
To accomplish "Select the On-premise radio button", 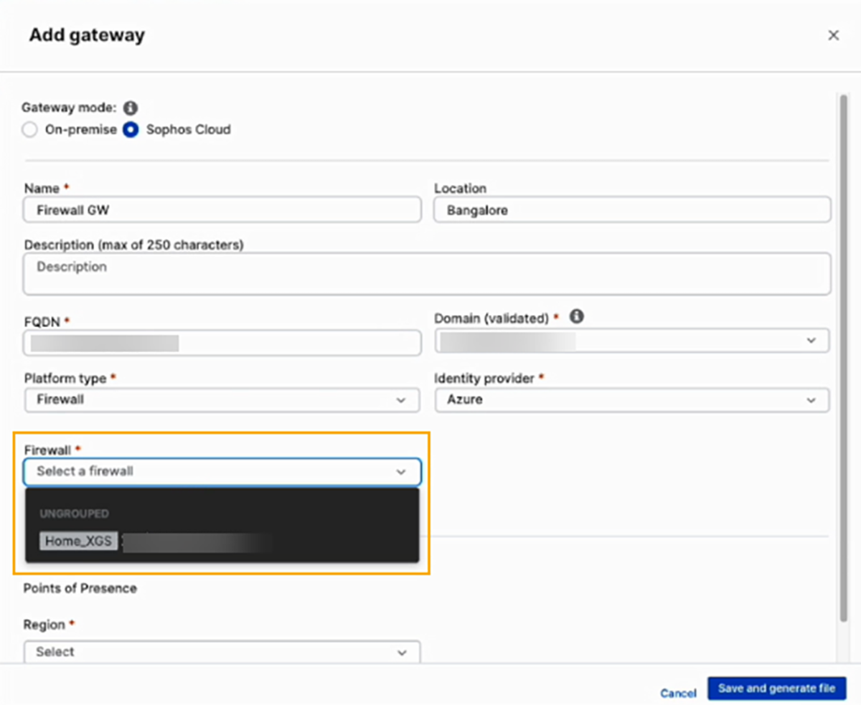I will pos(29,131).
